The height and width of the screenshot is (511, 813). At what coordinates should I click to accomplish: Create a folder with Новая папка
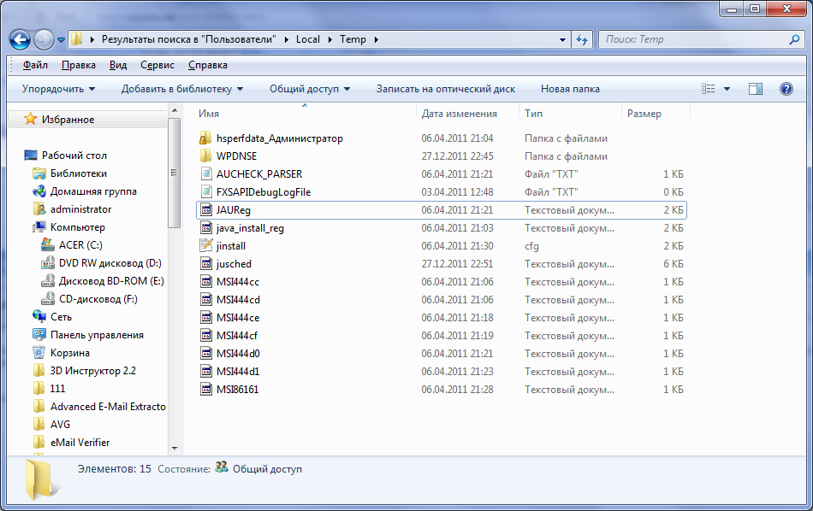pos(570,89)
